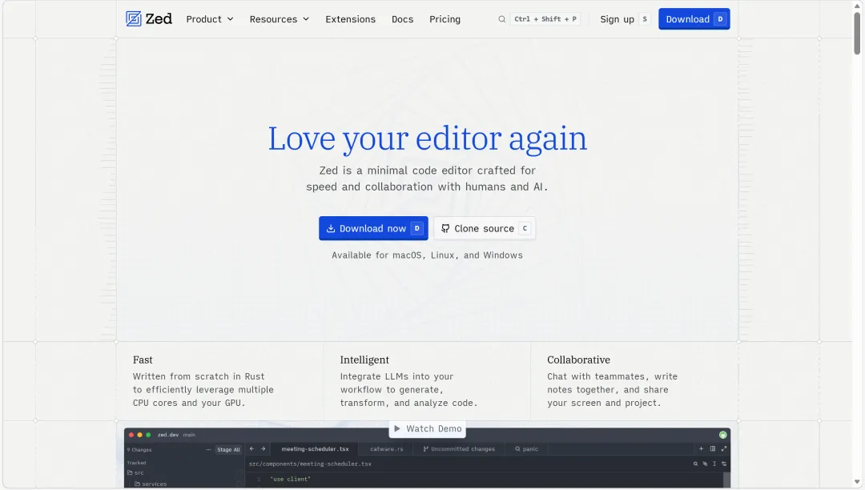The image size is (865, 490).
Task: Click the scrollbar down arrow
Action: 857,483
